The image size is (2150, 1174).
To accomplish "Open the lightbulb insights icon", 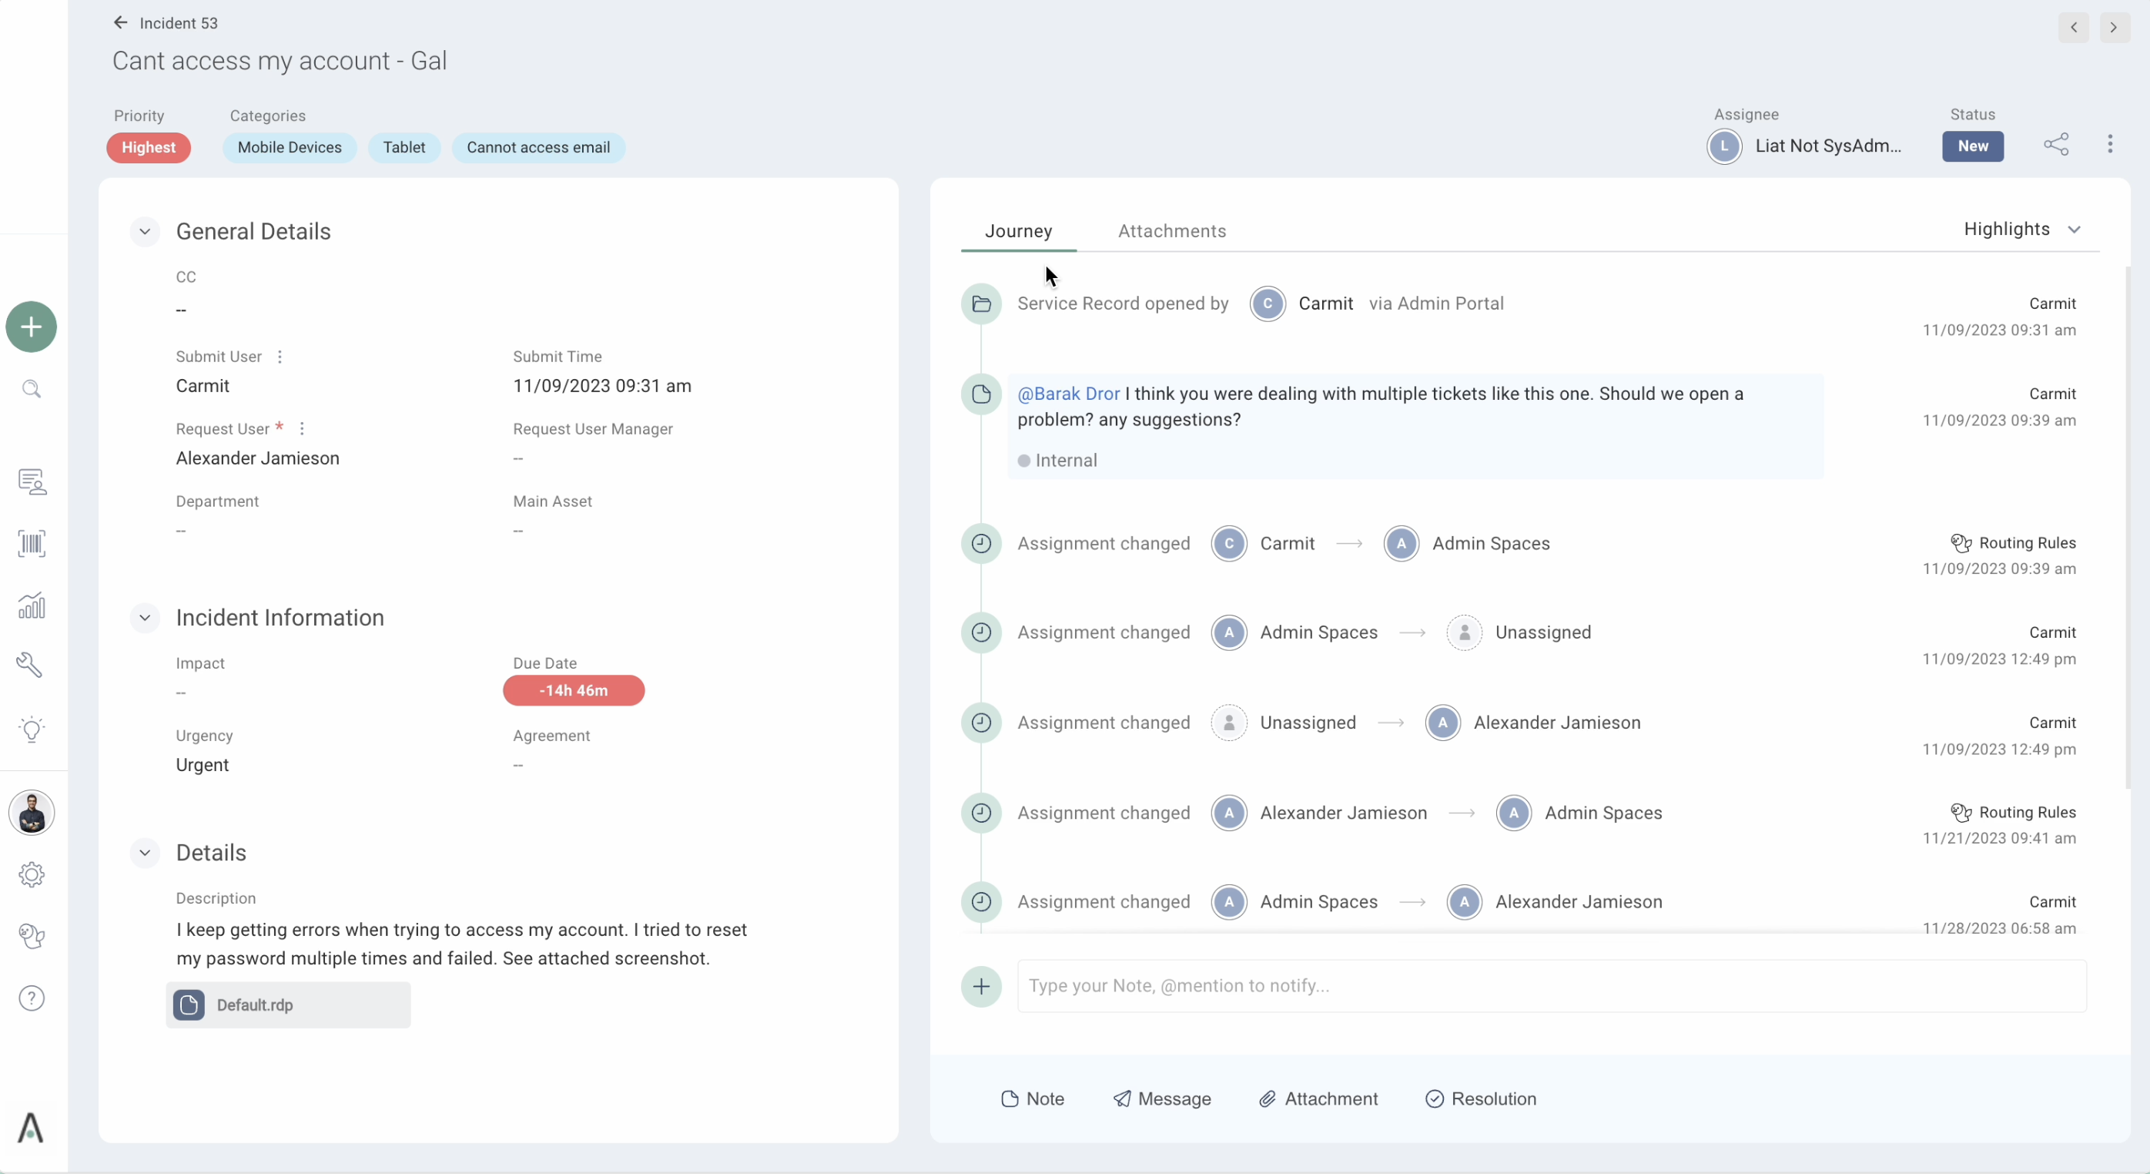I will coord(31,730).
